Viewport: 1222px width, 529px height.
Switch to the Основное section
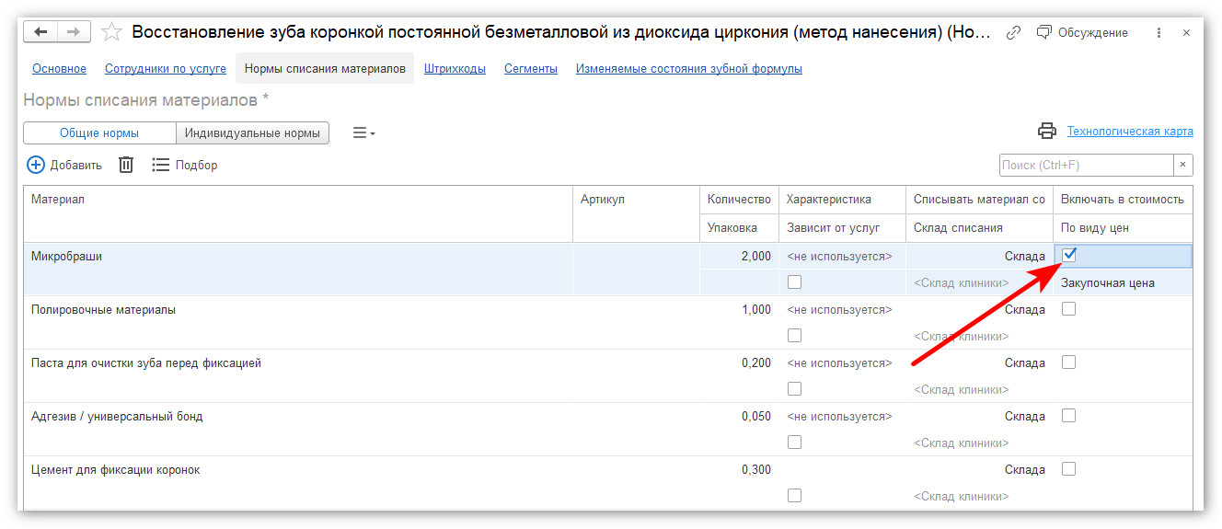click(x=59, y=69)
